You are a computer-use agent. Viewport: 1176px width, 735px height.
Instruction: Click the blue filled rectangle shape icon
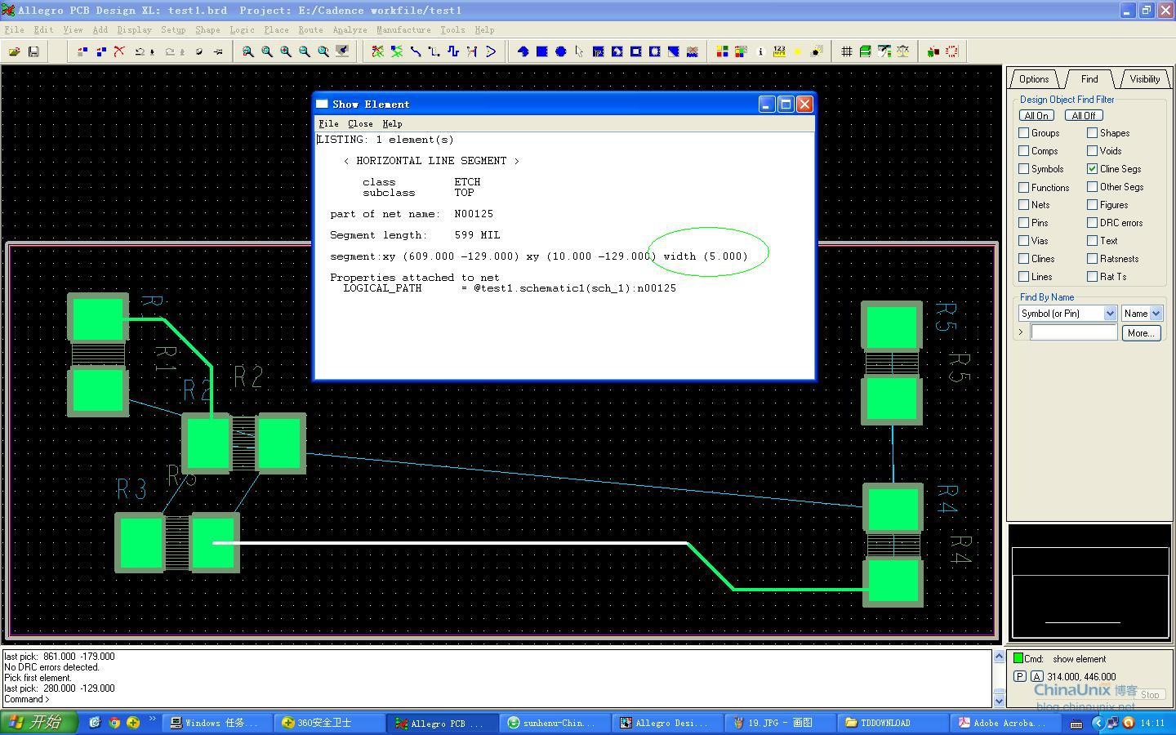click(x=541, y=51)
